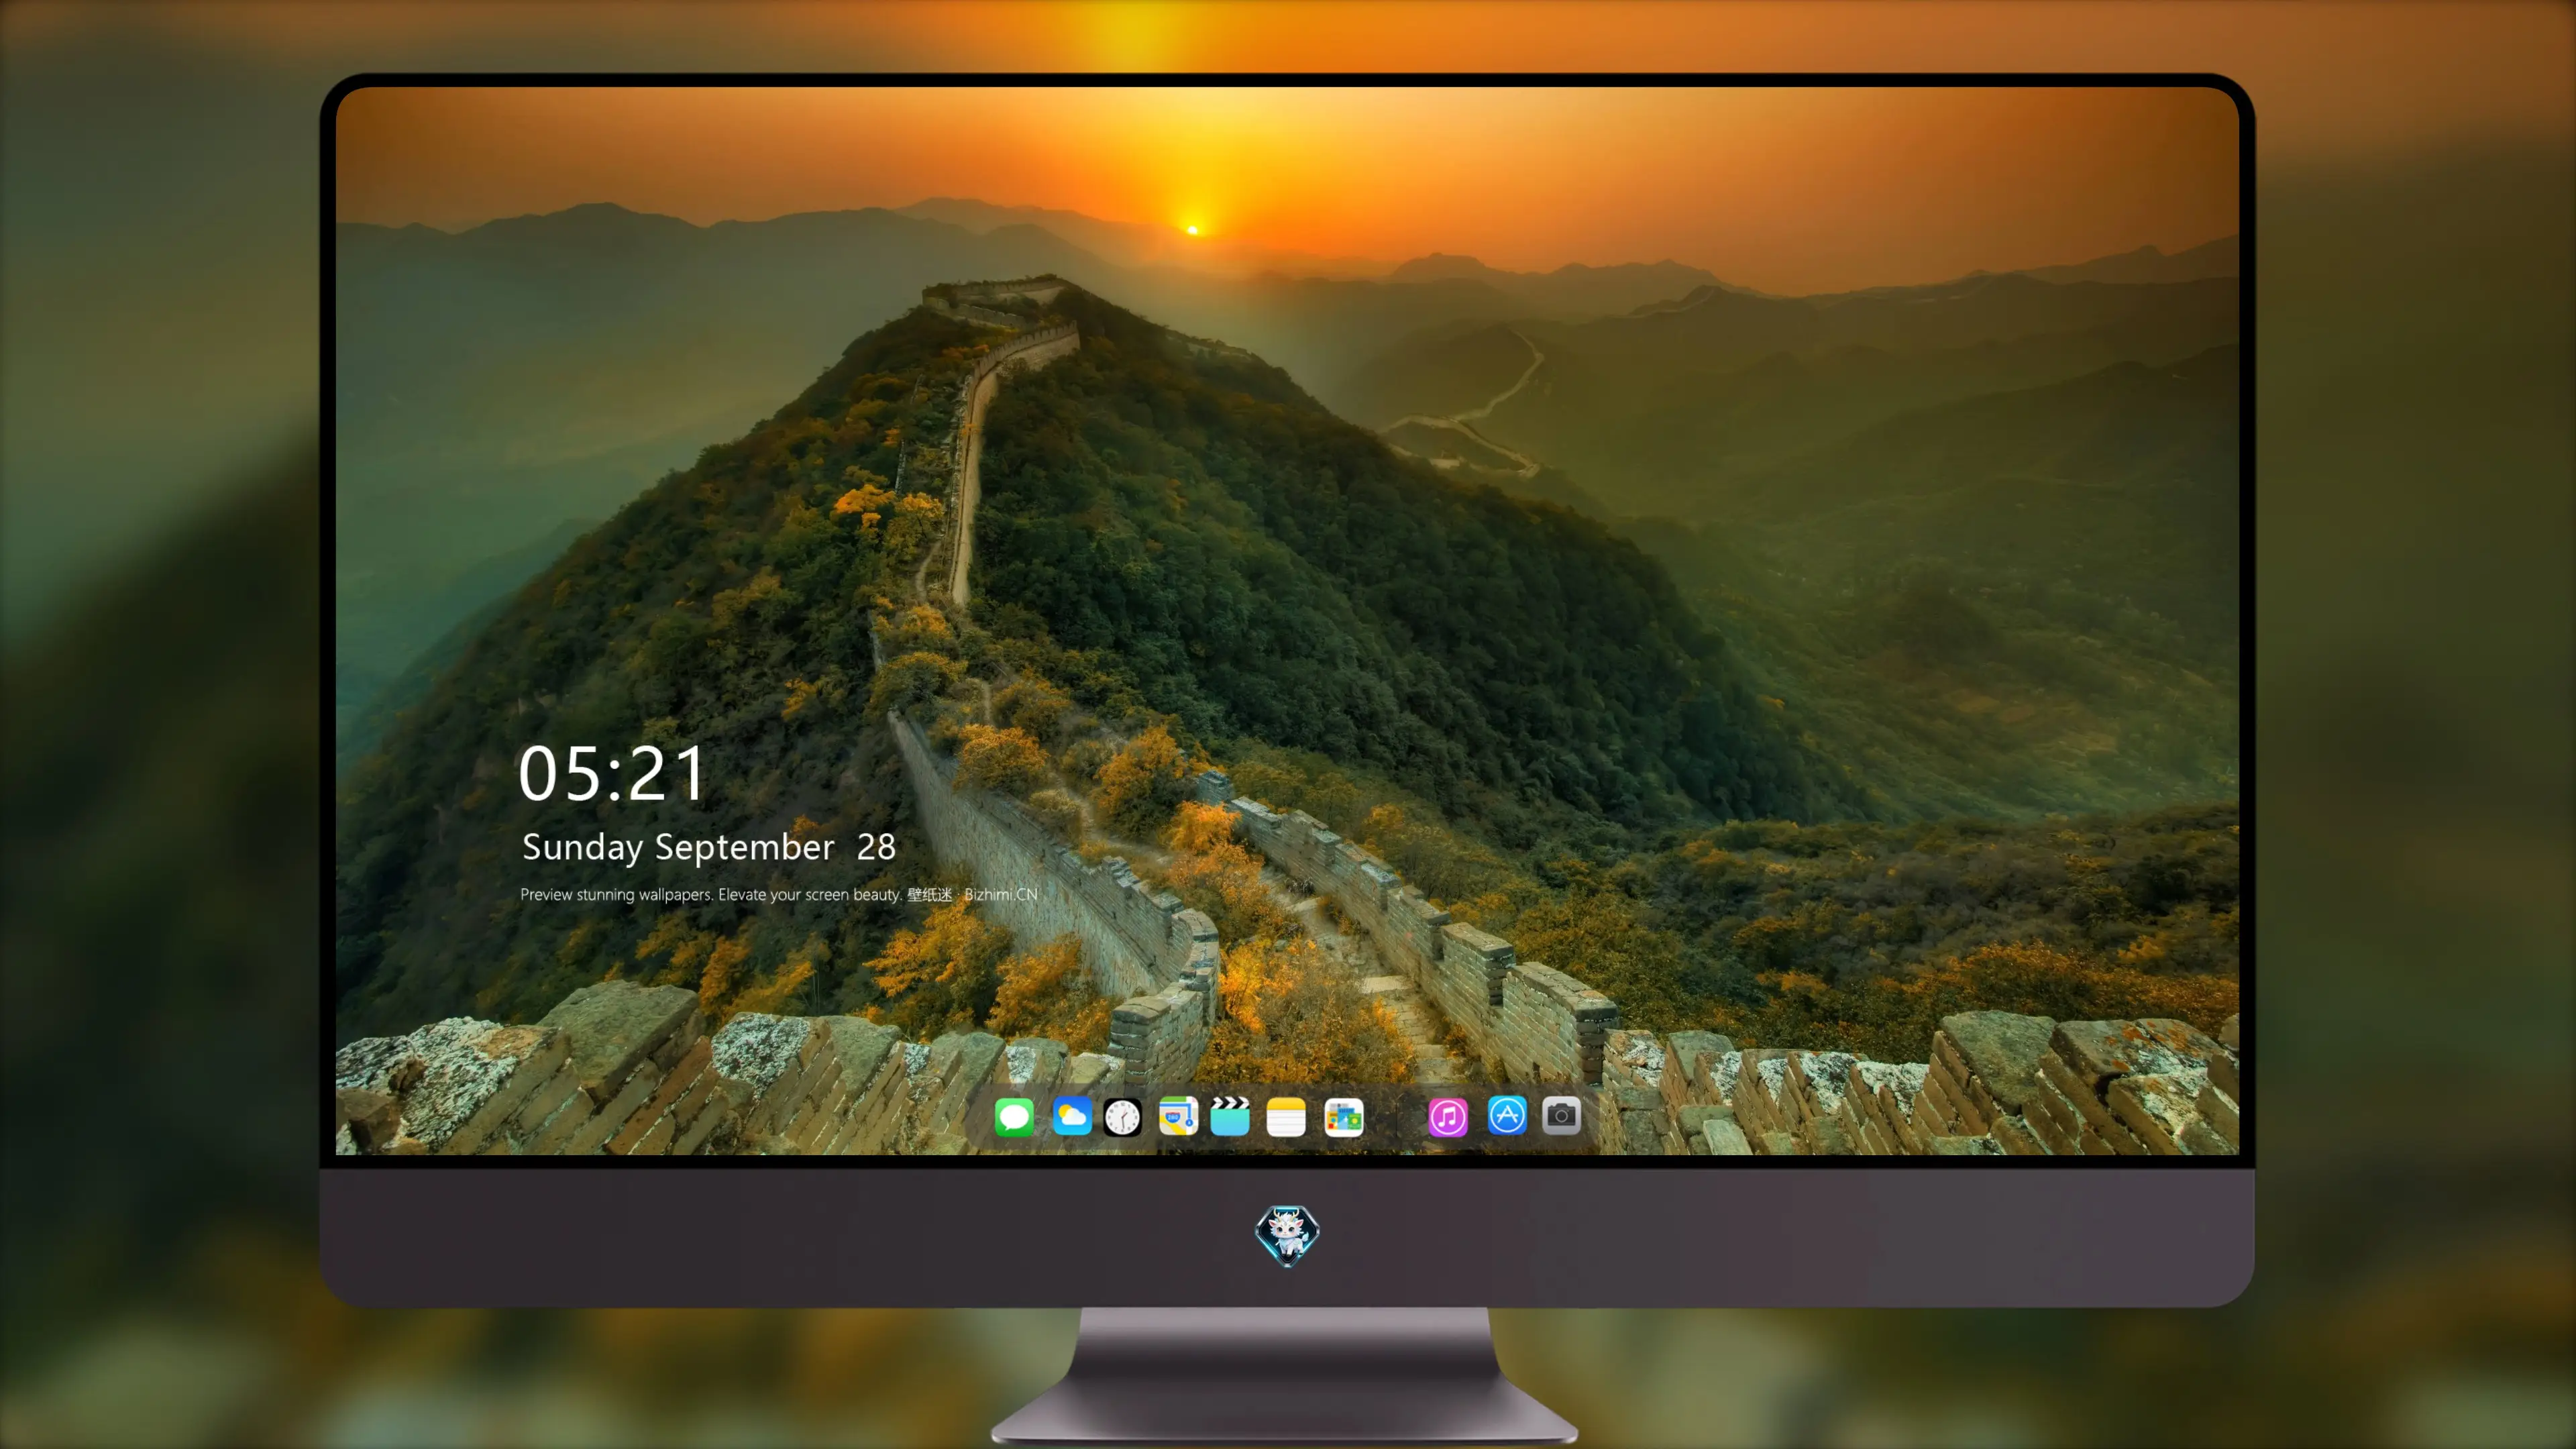Open the Maps app in the dock
Screen dimensions: 2576x1449
1178,1116
